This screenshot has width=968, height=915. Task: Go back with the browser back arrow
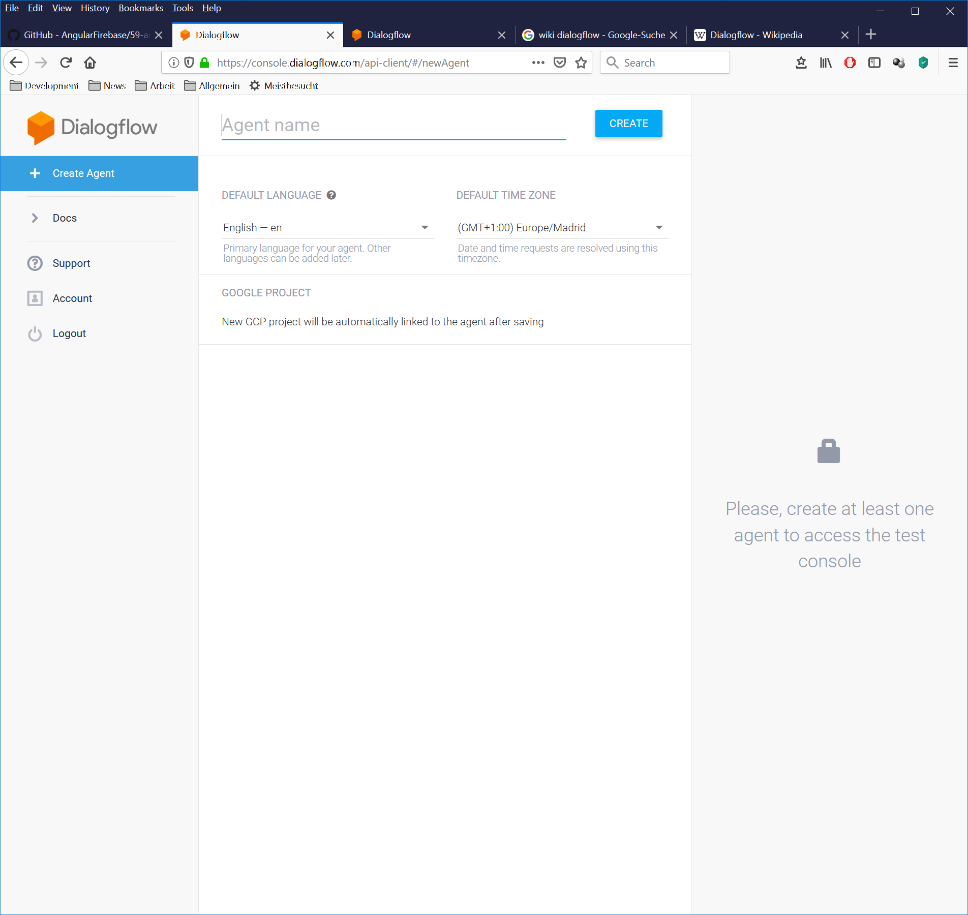coord(16,63)
